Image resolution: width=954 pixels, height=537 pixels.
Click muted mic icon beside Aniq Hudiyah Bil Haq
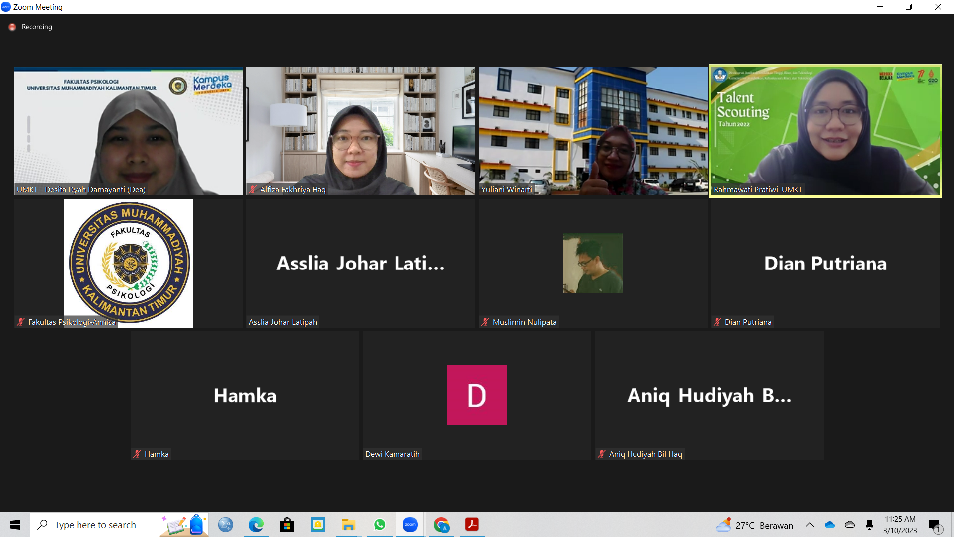tap(602, 454)
